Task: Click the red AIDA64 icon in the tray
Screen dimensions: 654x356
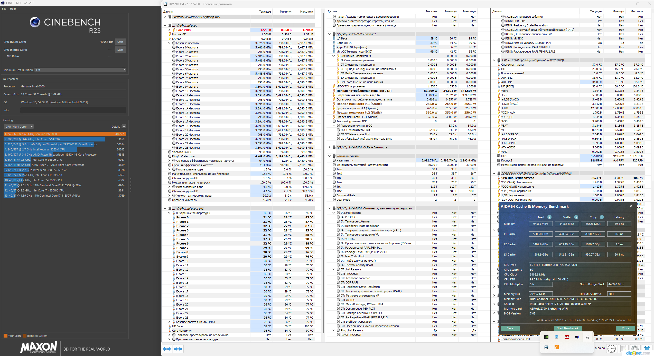Action: (x=567, y=337)
